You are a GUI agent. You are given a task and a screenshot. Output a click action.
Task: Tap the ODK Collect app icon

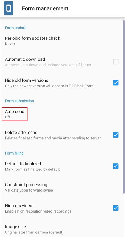pyautogui.click(x=9, y=8)
